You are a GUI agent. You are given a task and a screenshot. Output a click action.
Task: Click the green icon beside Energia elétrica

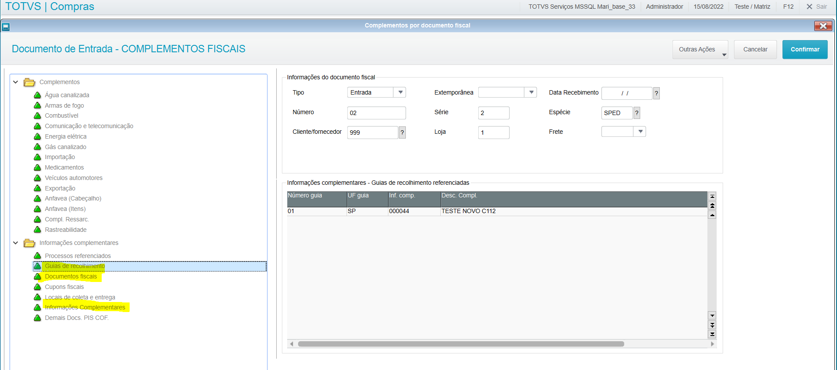(38, 136)
